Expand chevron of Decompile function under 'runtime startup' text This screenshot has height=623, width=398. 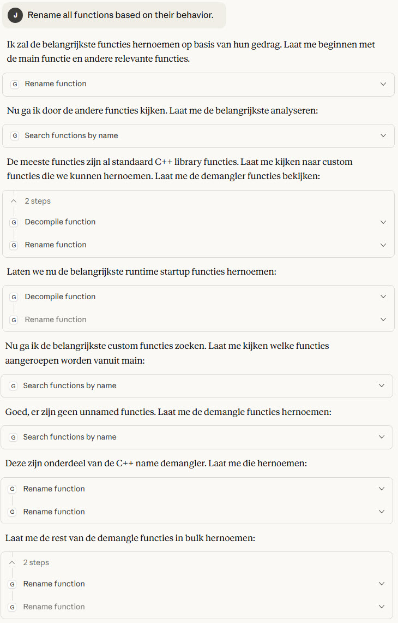pyautogui.click(x=383, y=297)
